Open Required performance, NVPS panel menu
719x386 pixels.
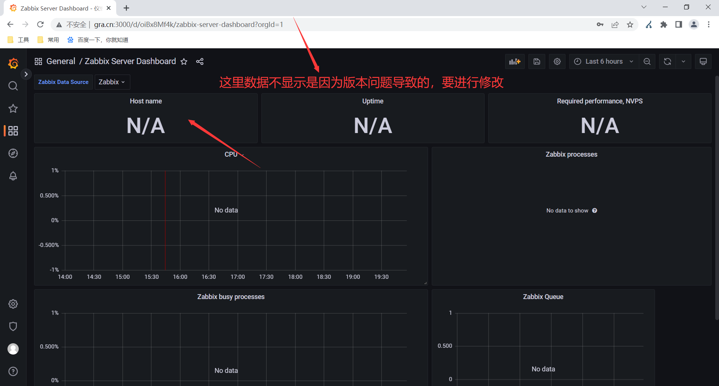(x=600, y=101)
